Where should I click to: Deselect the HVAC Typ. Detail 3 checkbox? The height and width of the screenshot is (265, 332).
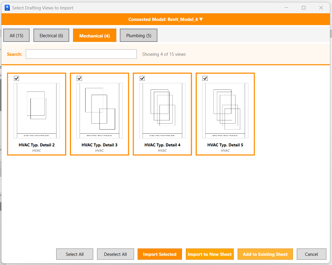[79, 78]
